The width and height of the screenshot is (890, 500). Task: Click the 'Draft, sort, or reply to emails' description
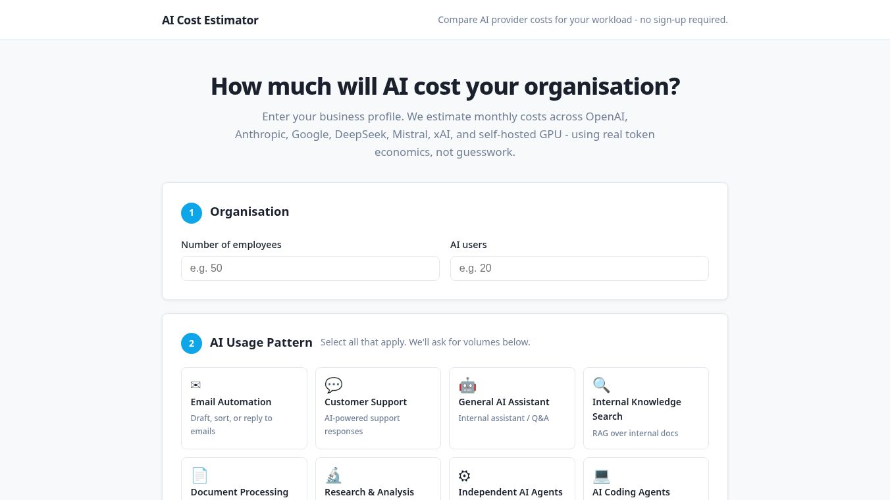231,425
